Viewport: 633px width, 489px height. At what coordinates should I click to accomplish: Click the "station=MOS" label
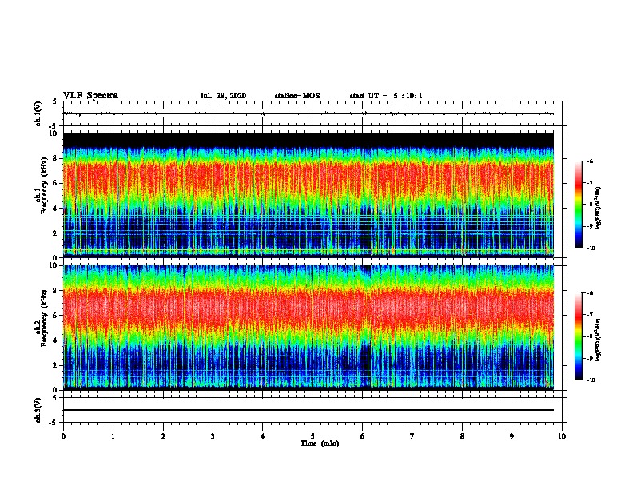pos(297,96)
